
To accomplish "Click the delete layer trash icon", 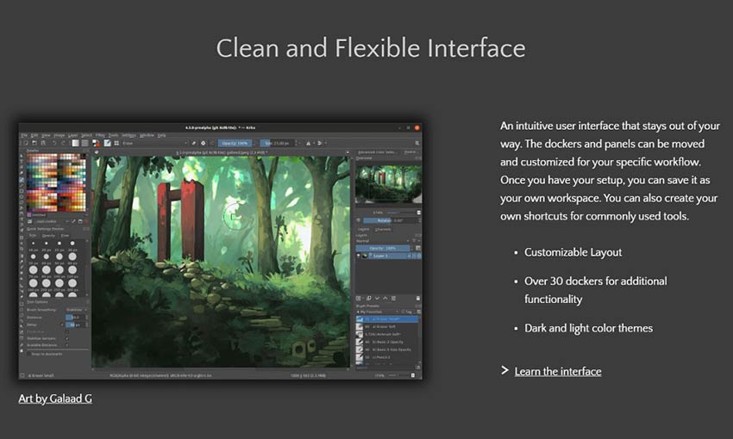I will coord(418,298).
